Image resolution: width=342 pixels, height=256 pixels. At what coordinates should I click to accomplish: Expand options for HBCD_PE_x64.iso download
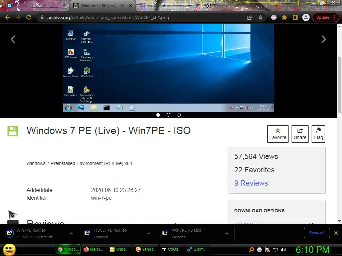pyautogui.click(x=149, y=233)
